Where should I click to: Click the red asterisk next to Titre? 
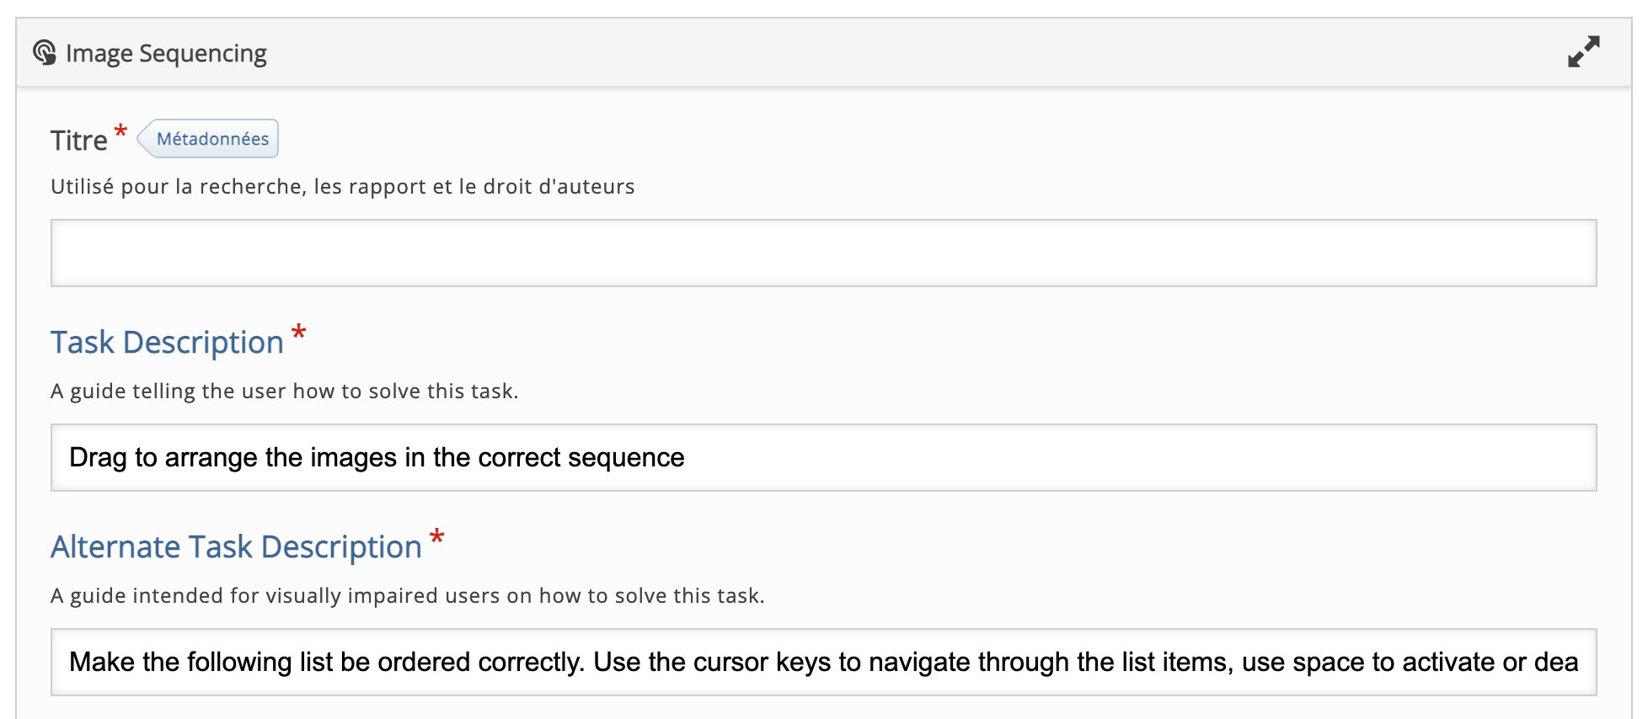tap(120, 132)
